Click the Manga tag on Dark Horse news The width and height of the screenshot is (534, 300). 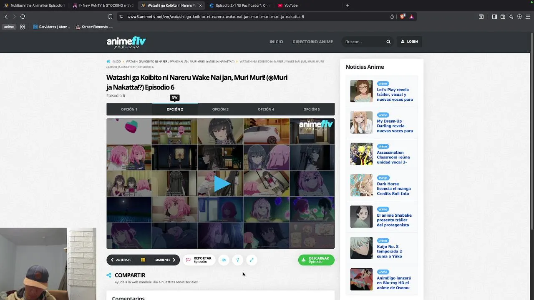[383, 178]
